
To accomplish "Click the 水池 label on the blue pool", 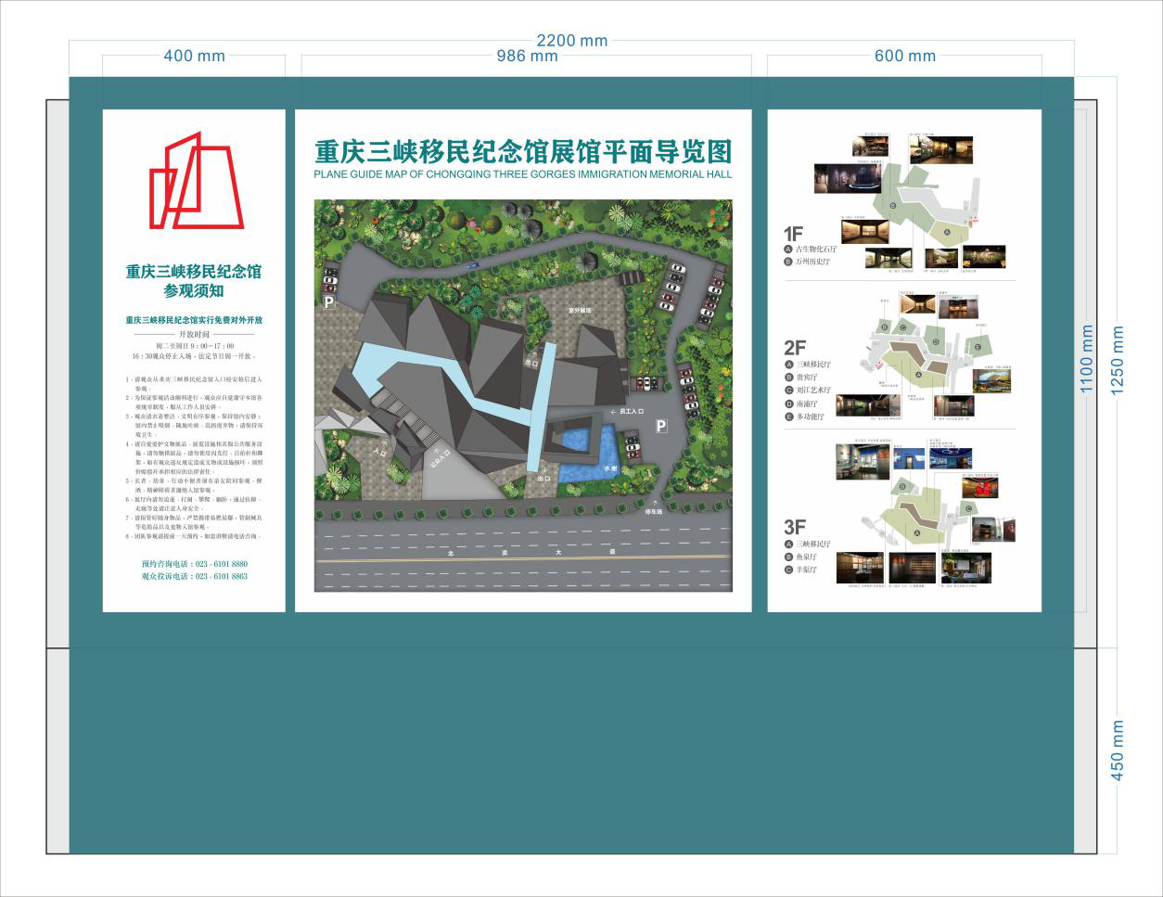I will pyautogui.click(x=610, y=469).
